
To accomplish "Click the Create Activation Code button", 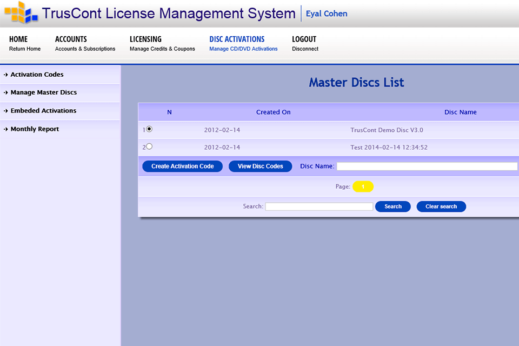I will [182, 166].
